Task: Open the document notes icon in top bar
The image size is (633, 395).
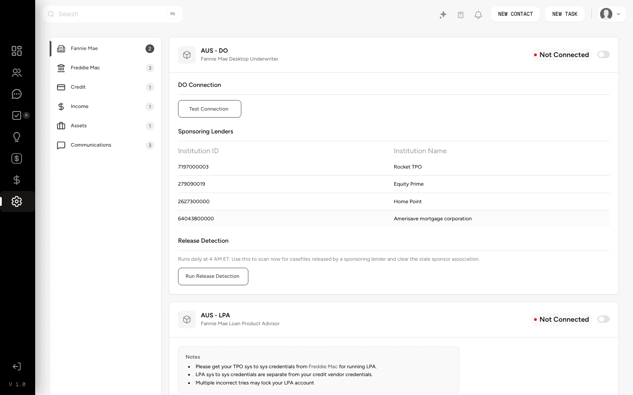Action: [461, 15]
